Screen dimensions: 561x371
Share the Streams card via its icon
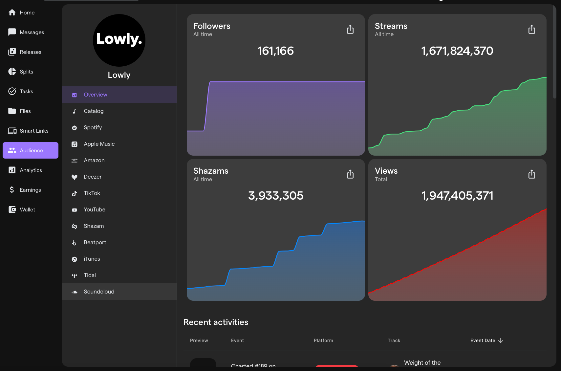pos(532,30)
